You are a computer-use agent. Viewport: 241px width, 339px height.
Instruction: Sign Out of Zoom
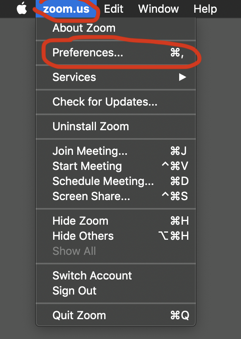tap(74, 291)
